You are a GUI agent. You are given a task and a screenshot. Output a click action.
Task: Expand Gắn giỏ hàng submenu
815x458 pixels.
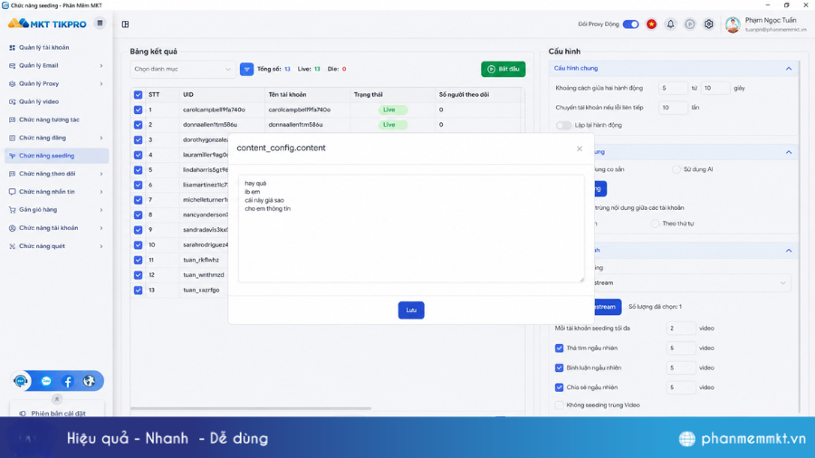(101, 210)
